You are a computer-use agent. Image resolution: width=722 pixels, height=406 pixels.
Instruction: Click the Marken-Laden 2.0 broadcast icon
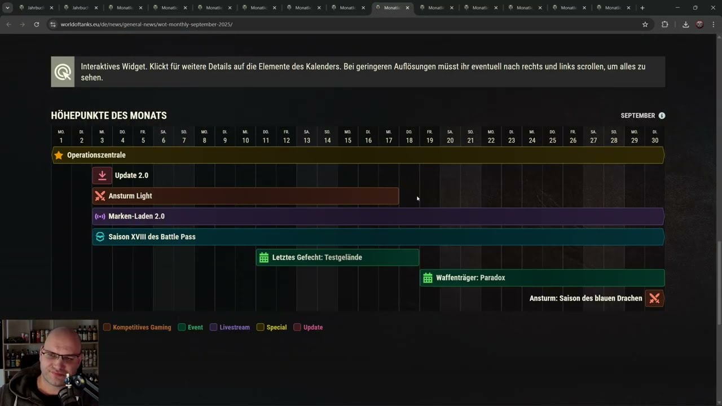(100, 217)
